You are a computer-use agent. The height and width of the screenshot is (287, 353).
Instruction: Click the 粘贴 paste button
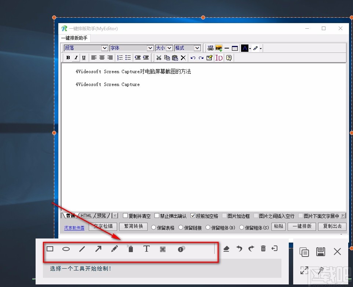[x=279, y=226]
